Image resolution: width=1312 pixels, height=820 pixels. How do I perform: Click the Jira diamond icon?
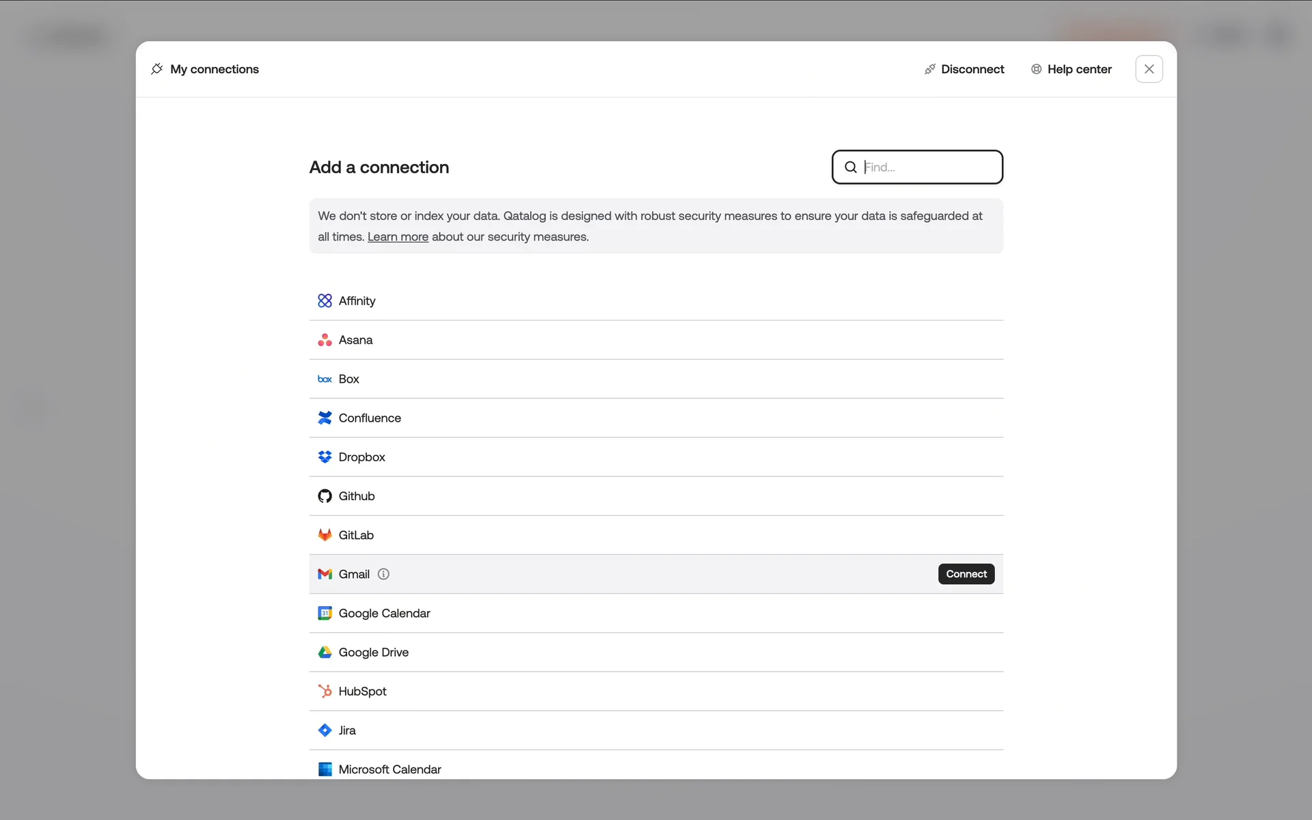point(325,730)
